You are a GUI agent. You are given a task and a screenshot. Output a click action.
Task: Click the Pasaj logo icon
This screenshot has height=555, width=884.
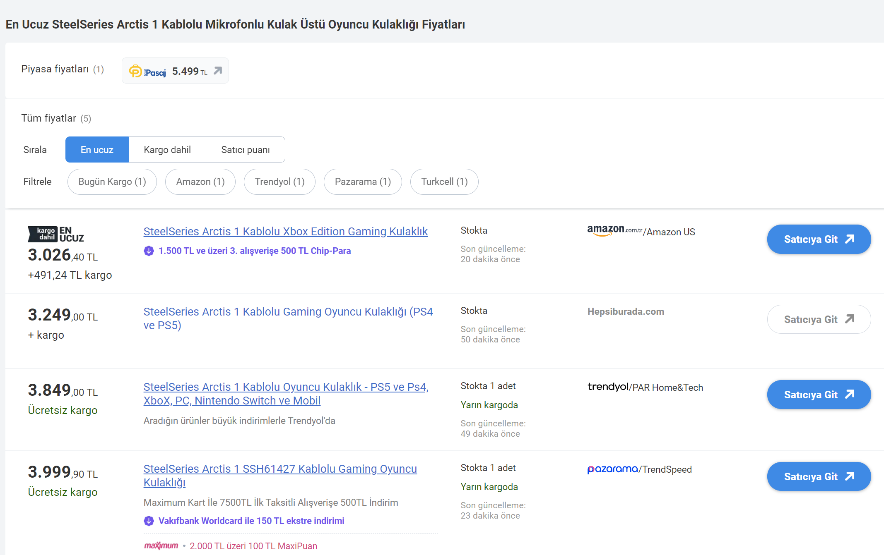147,72
